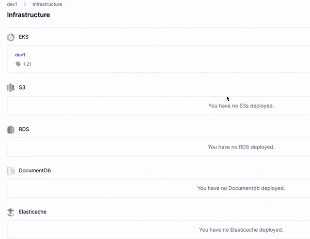Click the RDS database cylinder icon
This screenshot has height=239, width=310.
click(x=11, y=130)
